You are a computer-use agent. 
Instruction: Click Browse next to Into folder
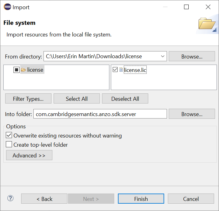[x=192, y=114]
